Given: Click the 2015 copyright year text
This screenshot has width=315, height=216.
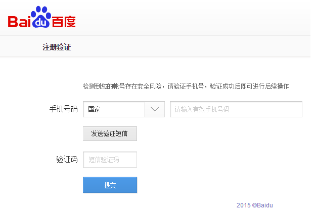Looking at the screenshot, I should [243, 205].
